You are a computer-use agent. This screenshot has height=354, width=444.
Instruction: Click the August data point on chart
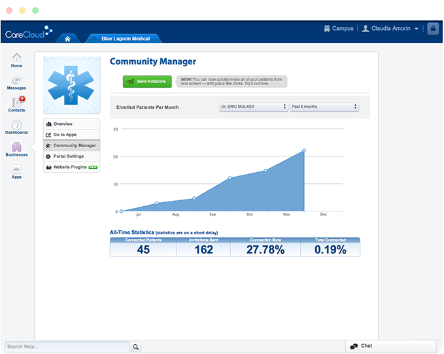tap(194, 198)
